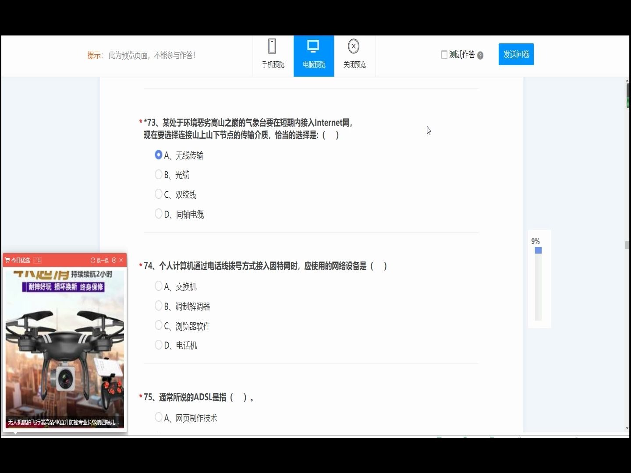Click the 发送问卷 button
Image resolution: width=631 pixels, height=473 pixels.
(x=516, y=54)
